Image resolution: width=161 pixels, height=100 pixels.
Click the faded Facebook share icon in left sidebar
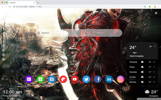tap(3, 45)
